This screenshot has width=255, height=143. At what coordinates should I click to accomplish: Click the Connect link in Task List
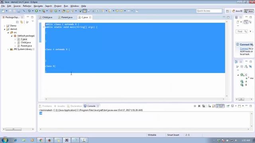(x=244, y=48)
